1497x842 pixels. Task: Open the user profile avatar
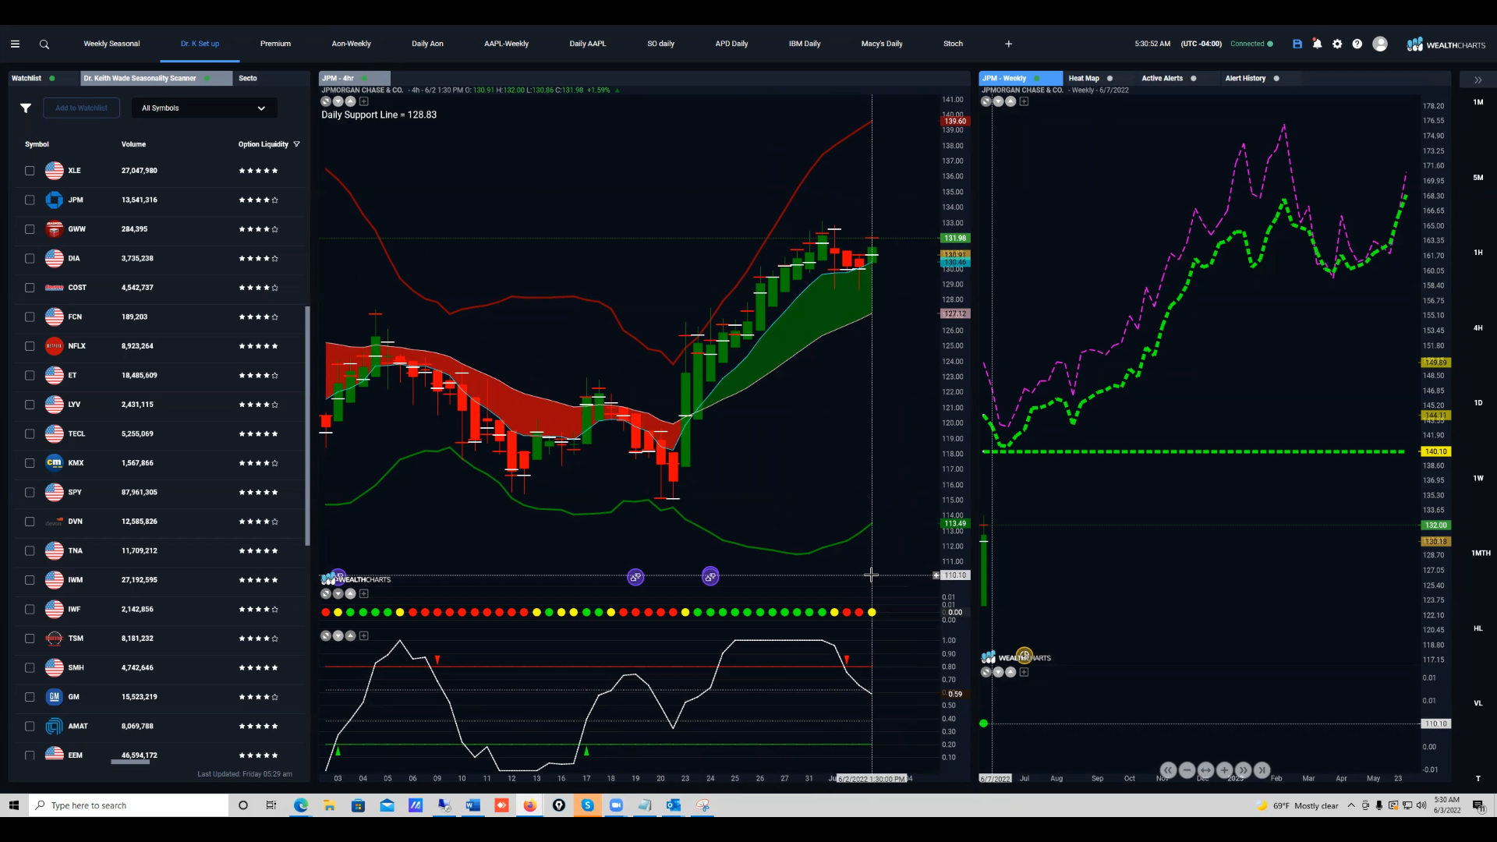pyautogui.click(x=1380, y=44)
